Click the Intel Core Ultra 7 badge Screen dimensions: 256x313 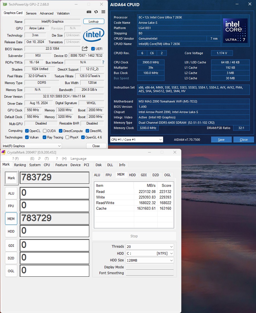235,30
